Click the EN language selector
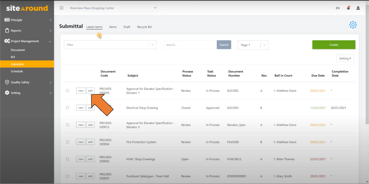Viewport: 369px width, 184px height. [x=338, y=8]
